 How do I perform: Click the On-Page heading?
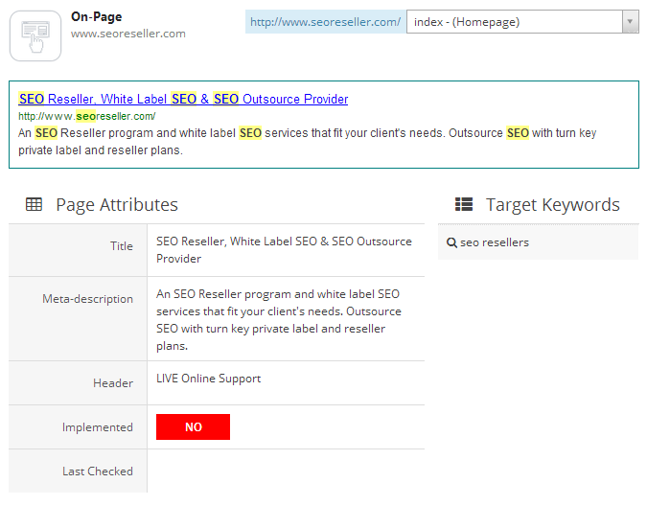[x=96, y=17]
